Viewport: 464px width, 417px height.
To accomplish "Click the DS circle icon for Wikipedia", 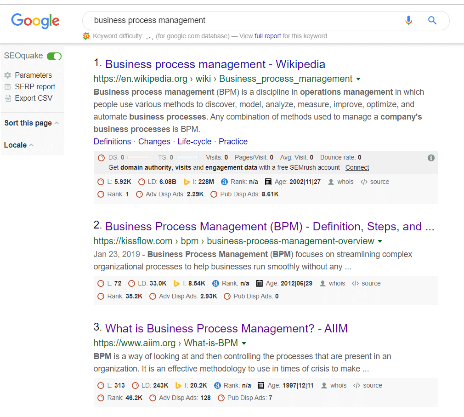I will (x=101, y=158).
